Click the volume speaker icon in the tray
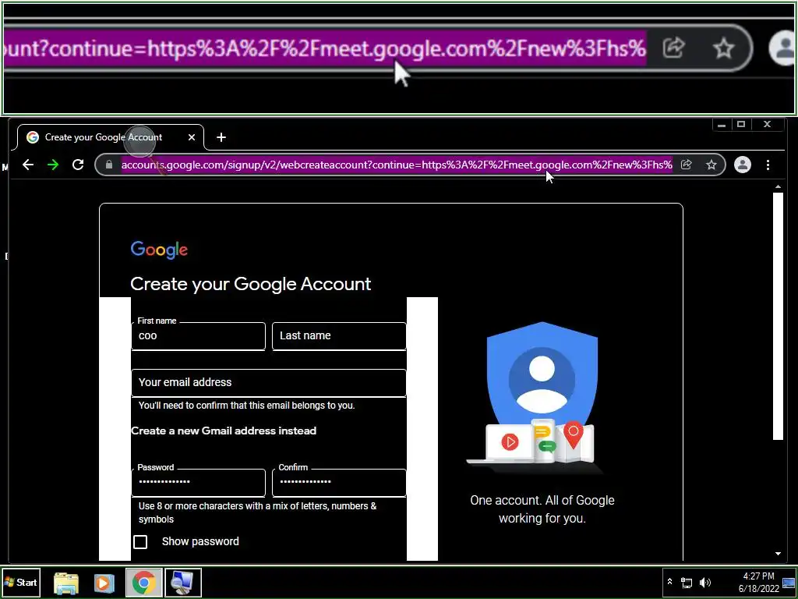Image resolution: width=798 pixels, height=599 pixels. pos(704,583)
